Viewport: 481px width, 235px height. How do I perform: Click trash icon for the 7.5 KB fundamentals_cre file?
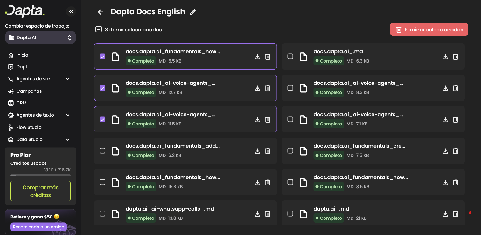456,151
